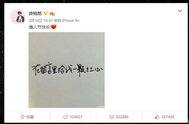Image resolution: width=189 pixels, height=124 pixels.
Task: Click the watermark in photo's bottom-right corner
Action: [100, 106]
